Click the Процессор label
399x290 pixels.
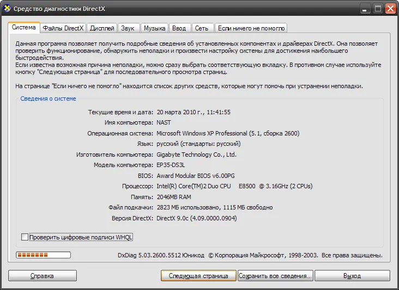tap(138, 186)
